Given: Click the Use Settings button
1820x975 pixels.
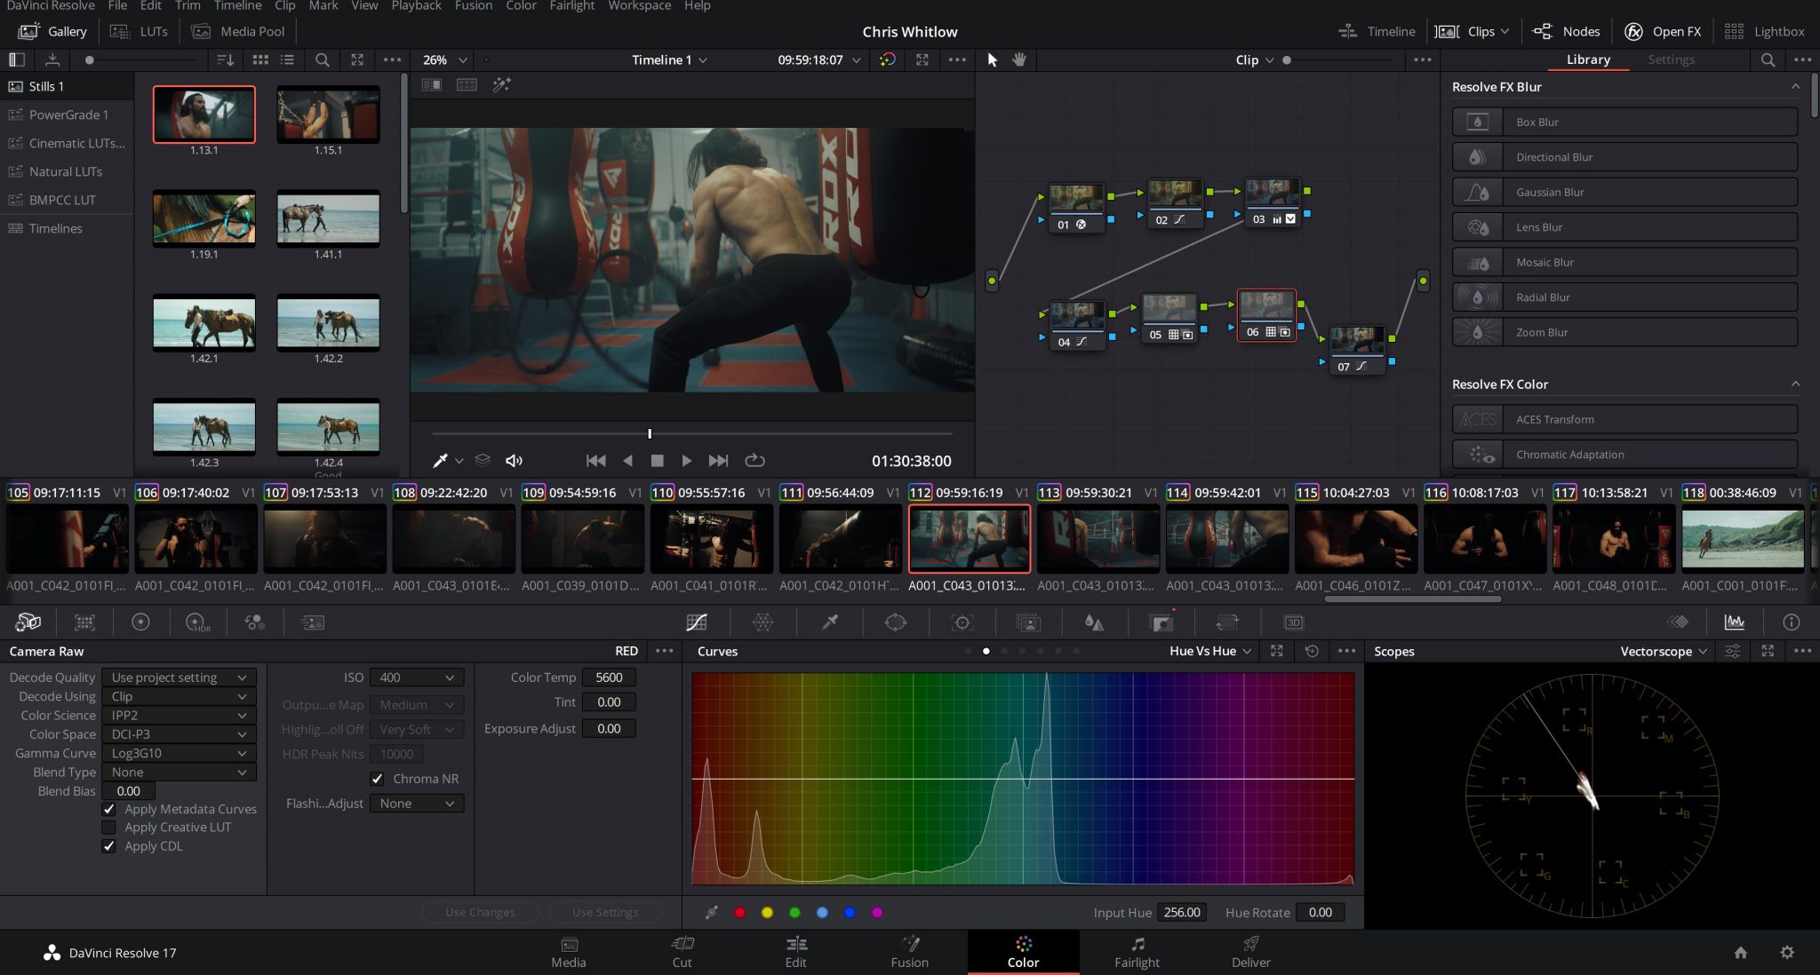Looking at the screenshot, I should [x=606, y=911].
